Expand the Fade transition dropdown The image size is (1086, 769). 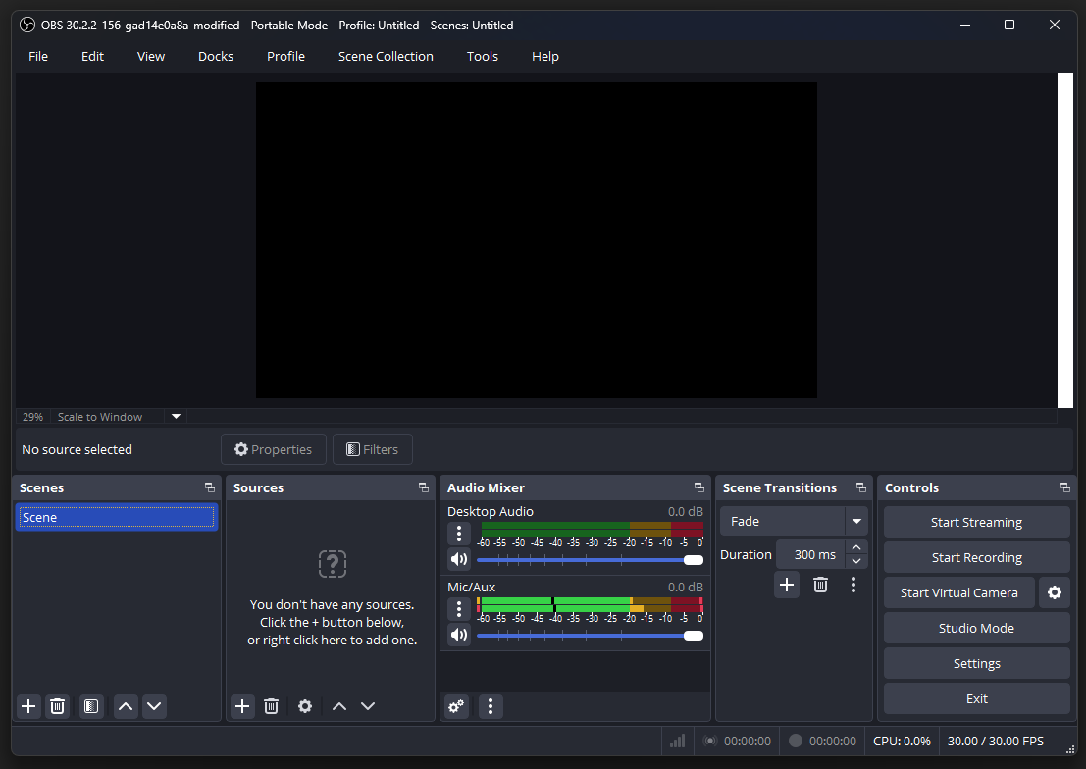[x=857, y=521]
